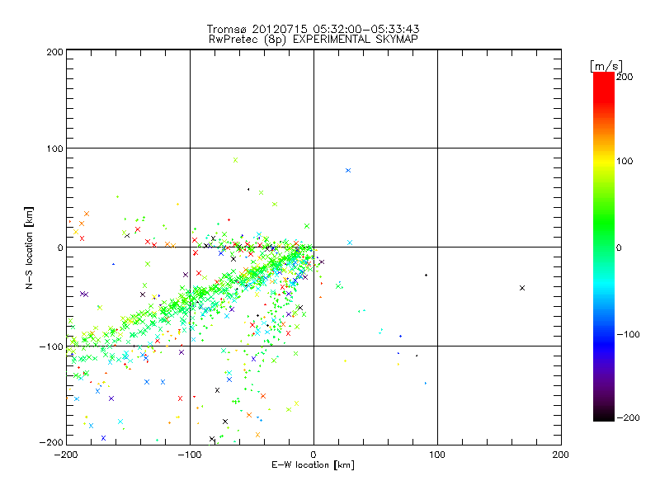Click the "-200" label beside the color bar
Screen dimensions: 660x495
(628, 418)
